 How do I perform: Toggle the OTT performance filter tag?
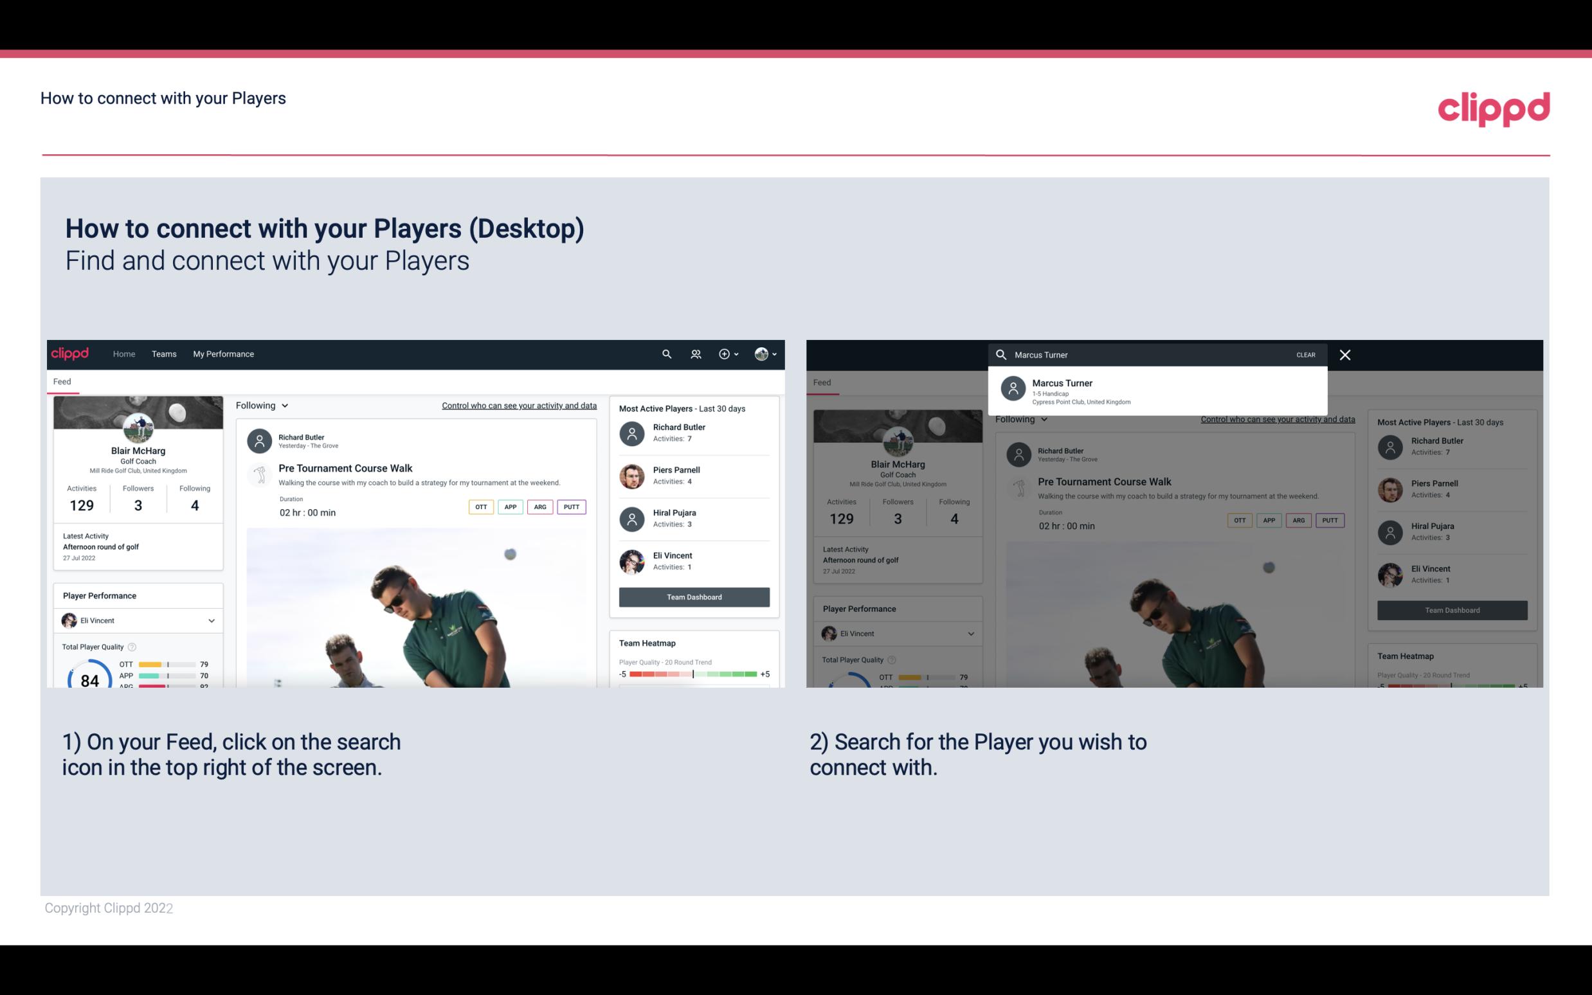479,505
